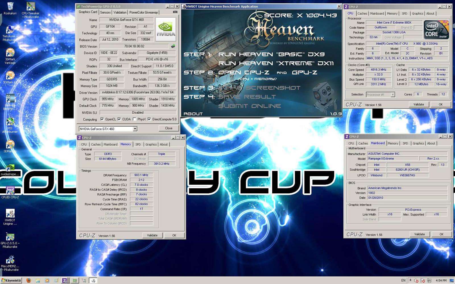Select the MaxxMEM2 desktop shortcut

point(10,264)
